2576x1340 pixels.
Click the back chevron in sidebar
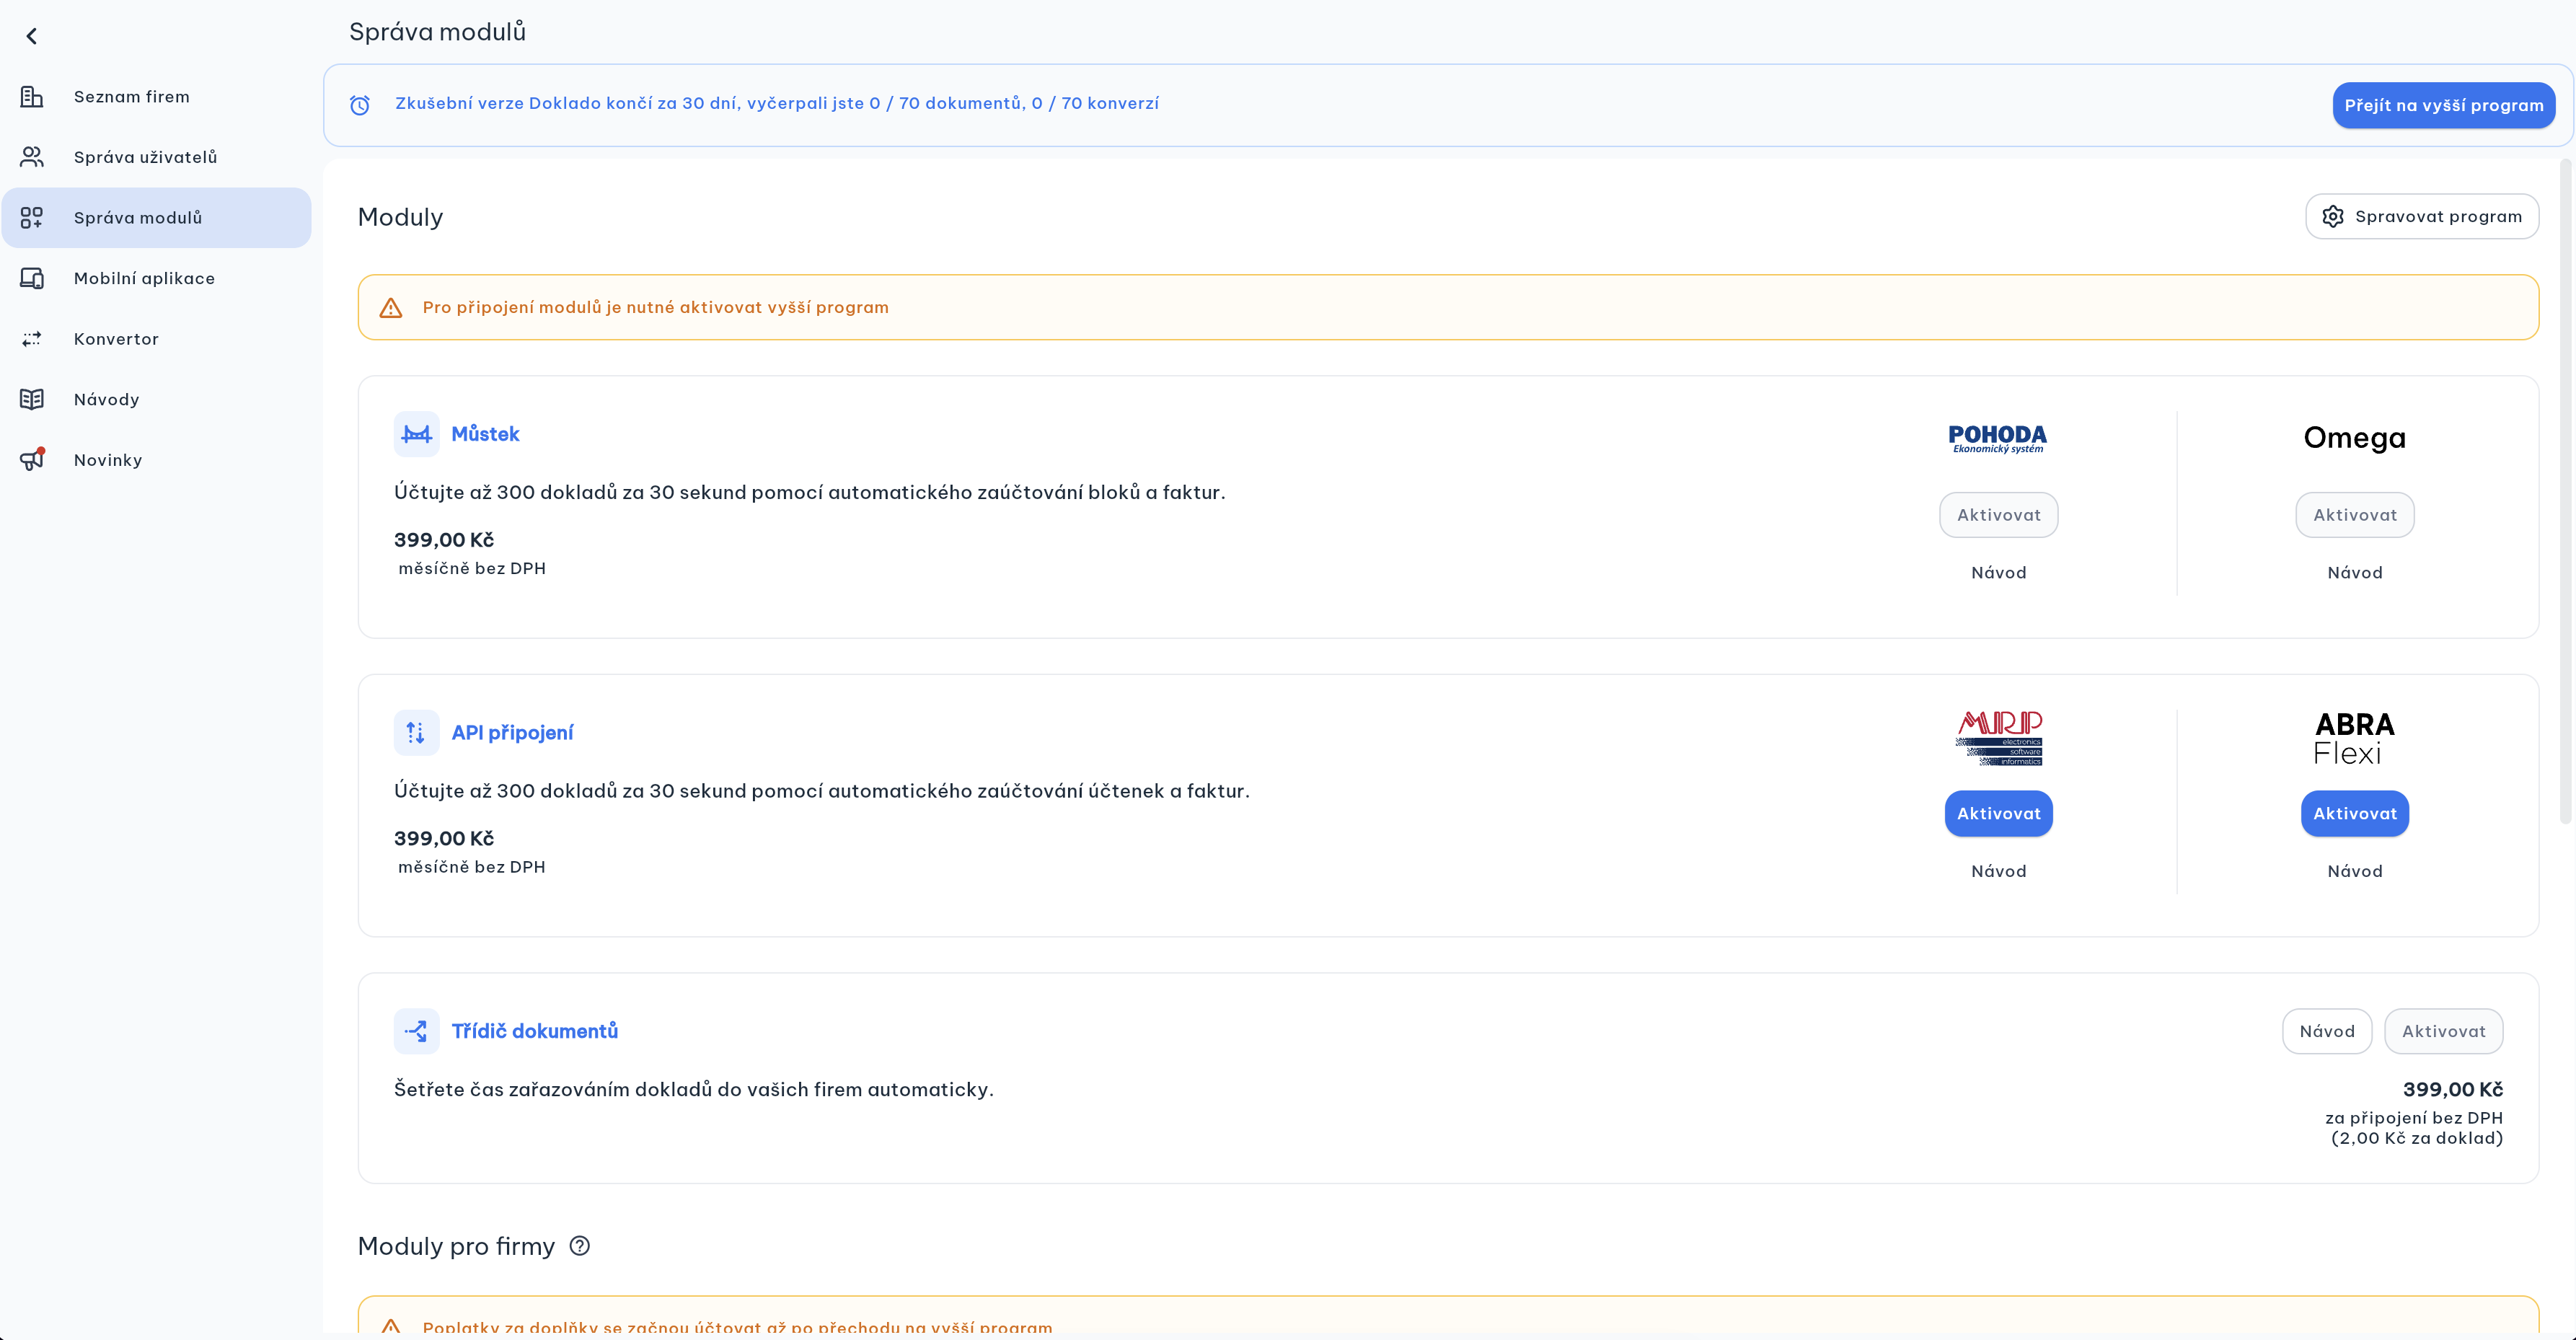click(32, 37)
